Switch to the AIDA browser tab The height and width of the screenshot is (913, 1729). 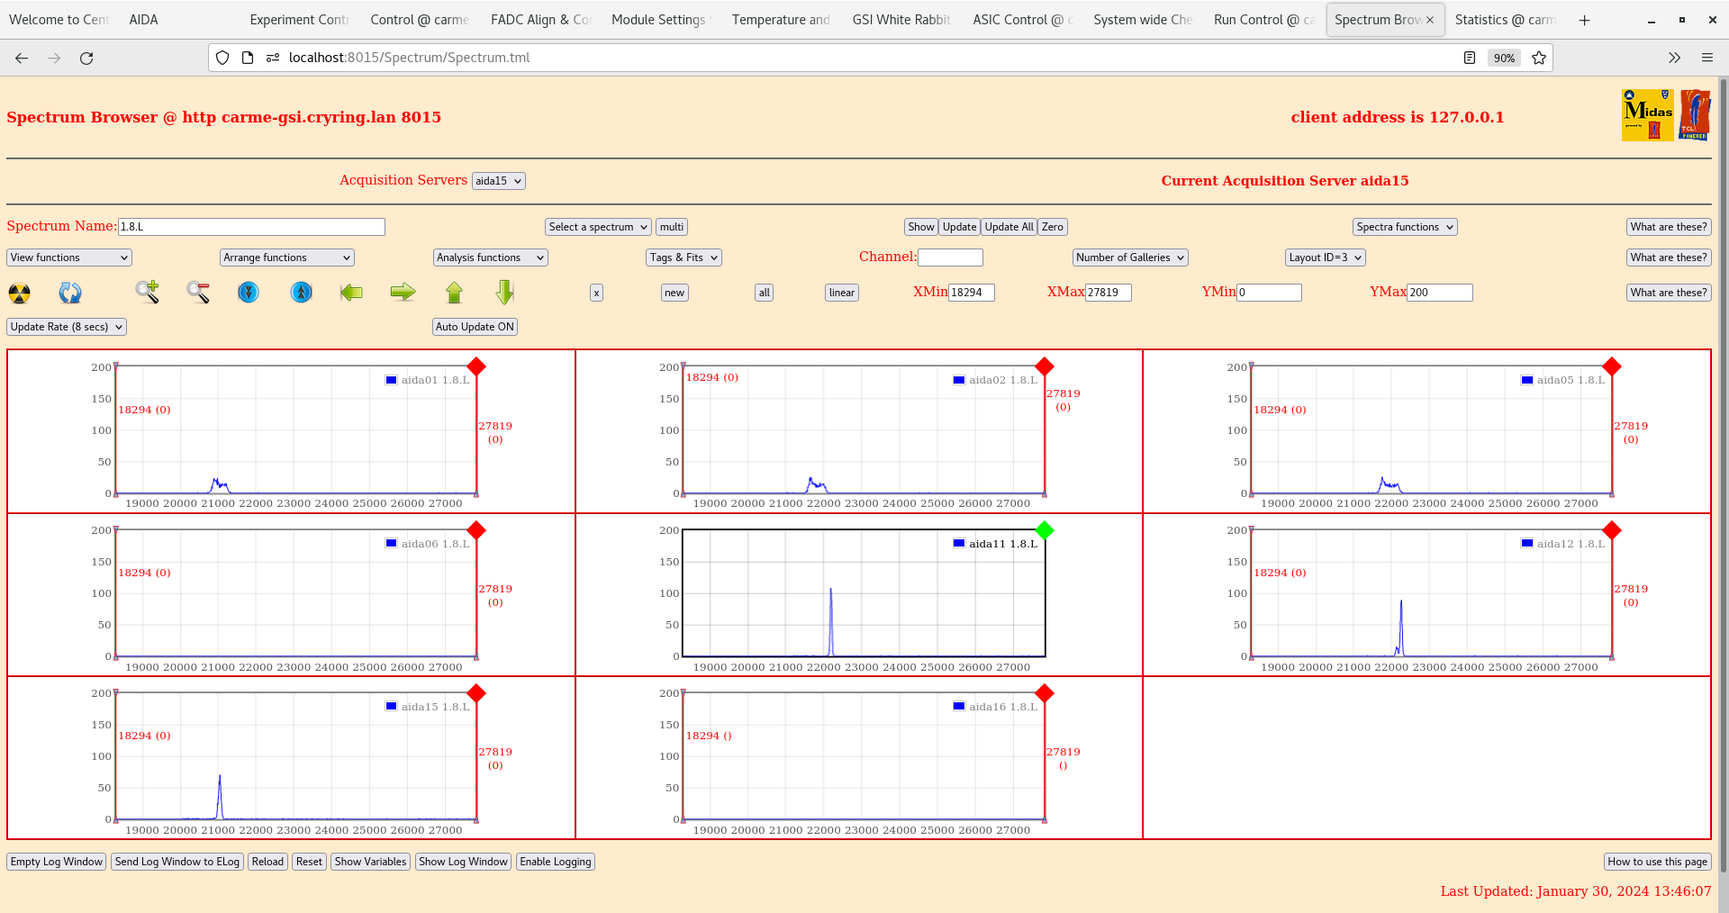coord(143,19)
